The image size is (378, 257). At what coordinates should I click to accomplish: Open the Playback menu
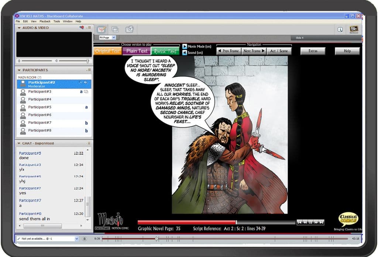coord(45,21)
